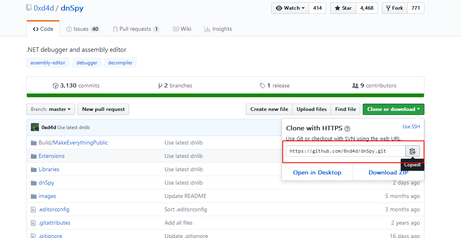
Task: View the 414 watchers count
Action: [318, 8]
